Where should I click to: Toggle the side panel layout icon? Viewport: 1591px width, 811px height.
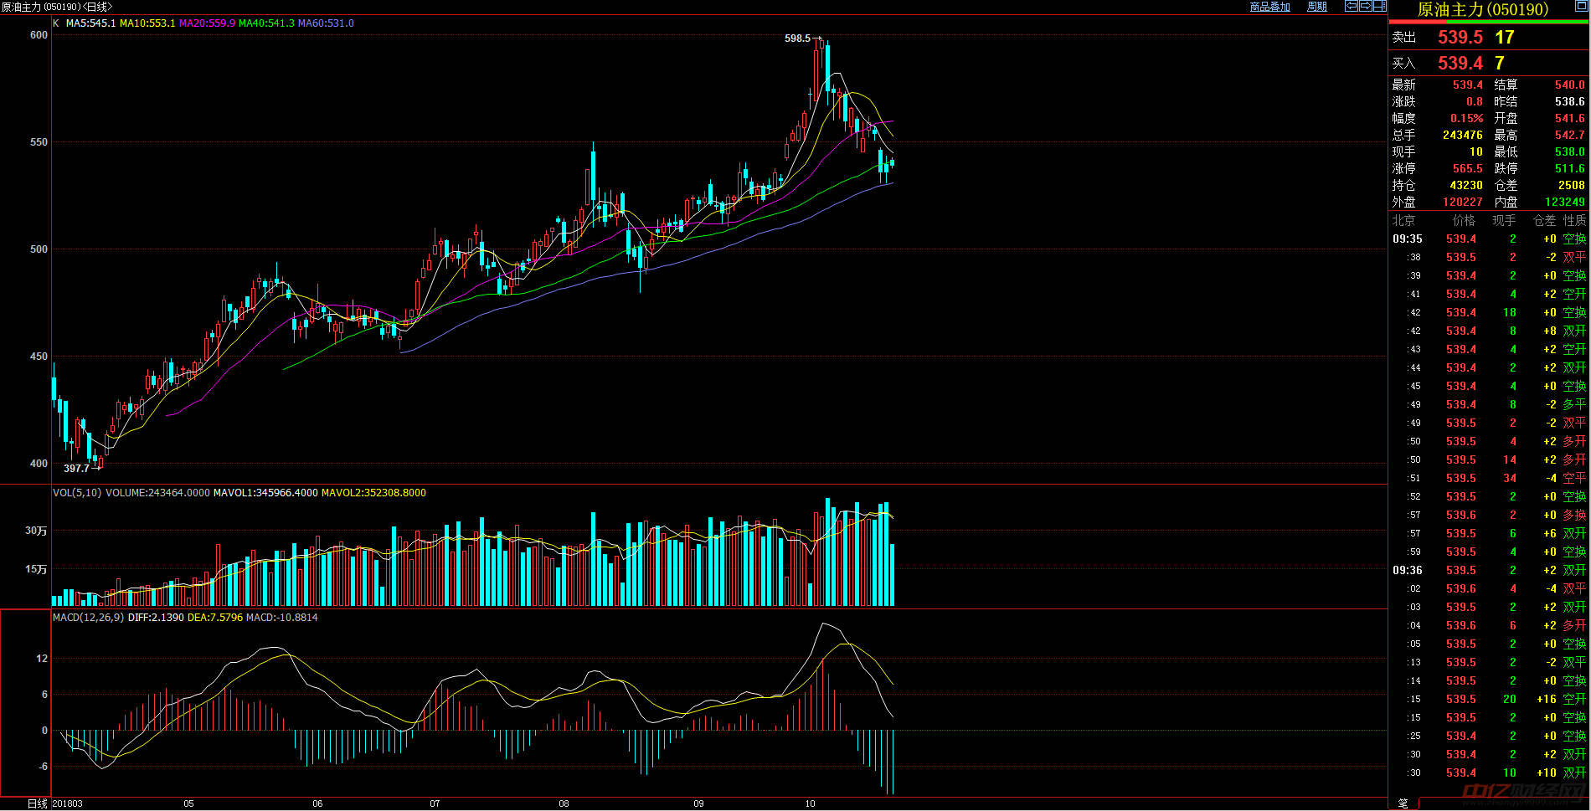click(x=1379, y=6)
